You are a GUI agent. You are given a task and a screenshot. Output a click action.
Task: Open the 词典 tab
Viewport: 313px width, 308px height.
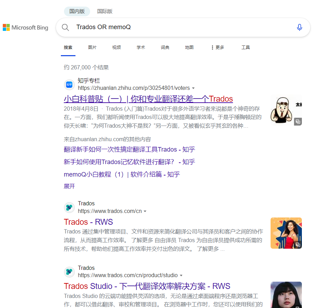tap(165, 48)
